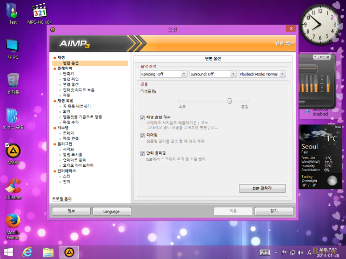Click the moon icon in the weather forecast

(332, 181)
